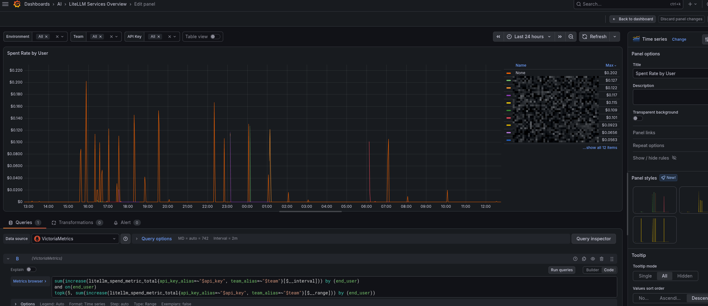Sort the legend by Max column
The height and width of the screenshot is (306, 708).
point(611,65)
